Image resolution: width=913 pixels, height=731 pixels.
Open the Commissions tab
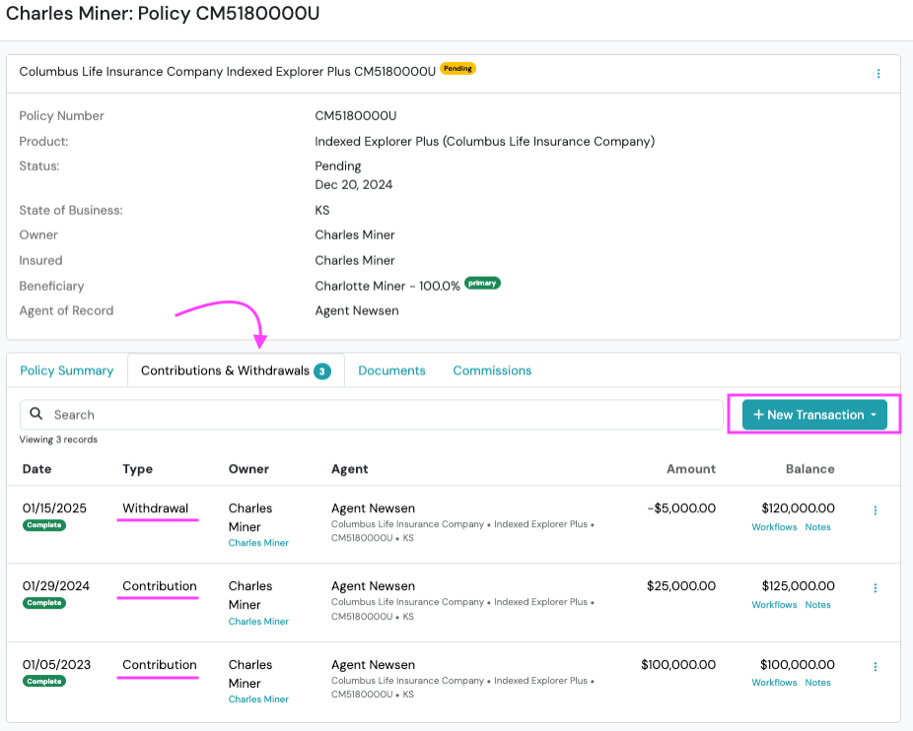coord(492,370)
